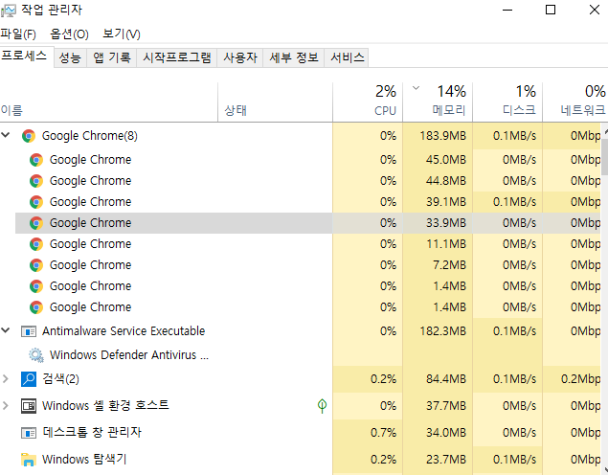Click green leaf status icon on shell host row

(x=323, y=406)
